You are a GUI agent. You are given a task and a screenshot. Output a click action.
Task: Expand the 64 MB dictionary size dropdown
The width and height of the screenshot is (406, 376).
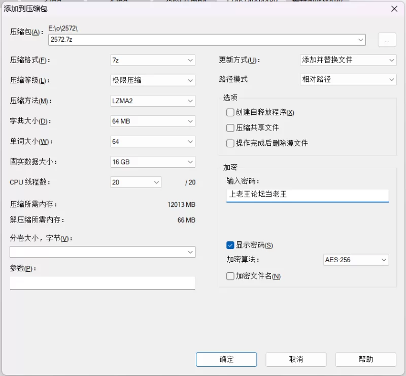pyautogui.click(x=153, y=121)
